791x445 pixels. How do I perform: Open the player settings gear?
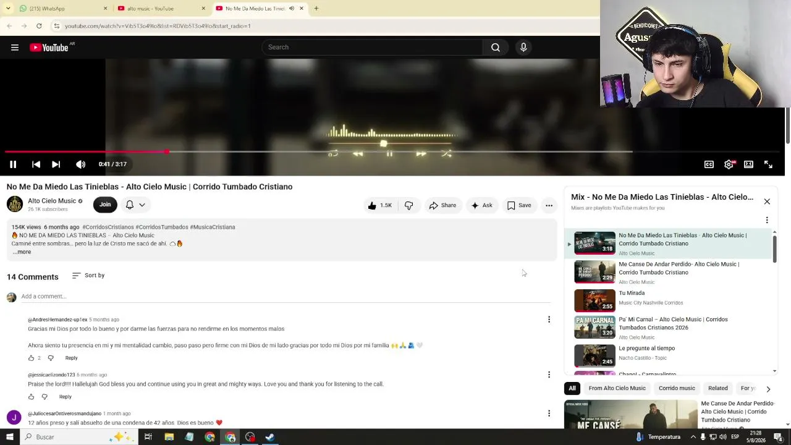(x=729, y=164)
